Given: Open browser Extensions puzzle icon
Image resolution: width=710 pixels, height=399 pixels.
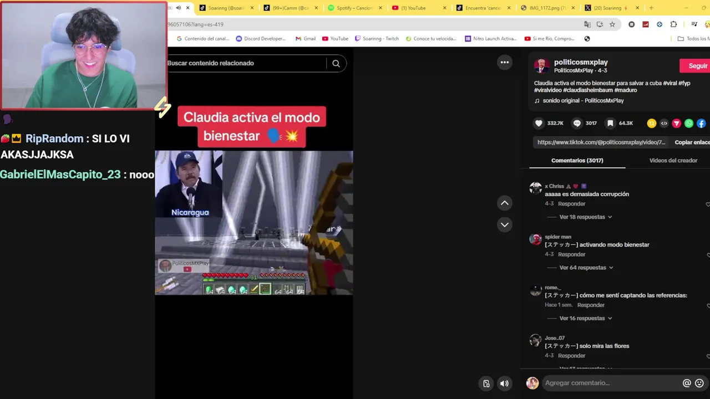Looking at the screenshot, I should pos(673,24).
